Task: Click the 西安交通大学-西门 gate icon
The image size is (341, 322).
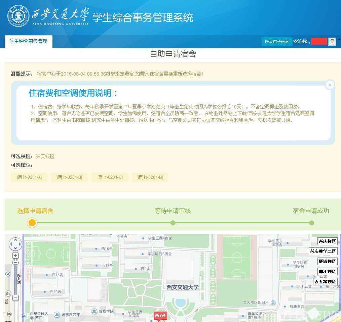Action: pos(25,315)
